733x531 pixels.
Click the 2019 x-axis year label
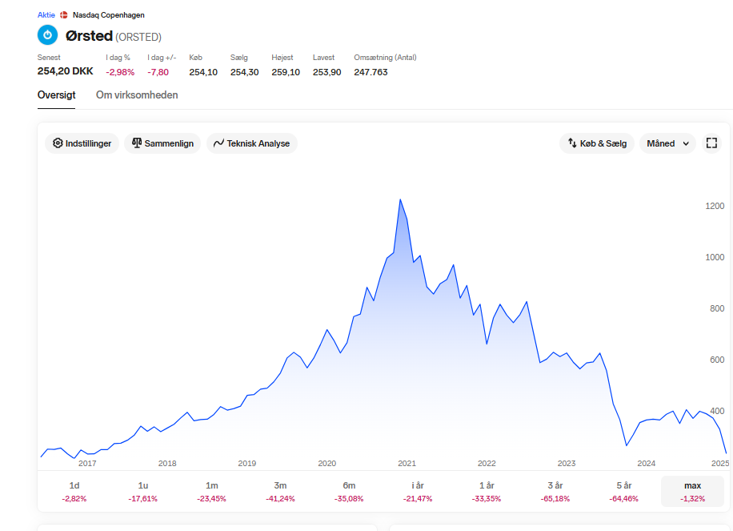pyautogui.click(x=246, y=463)
